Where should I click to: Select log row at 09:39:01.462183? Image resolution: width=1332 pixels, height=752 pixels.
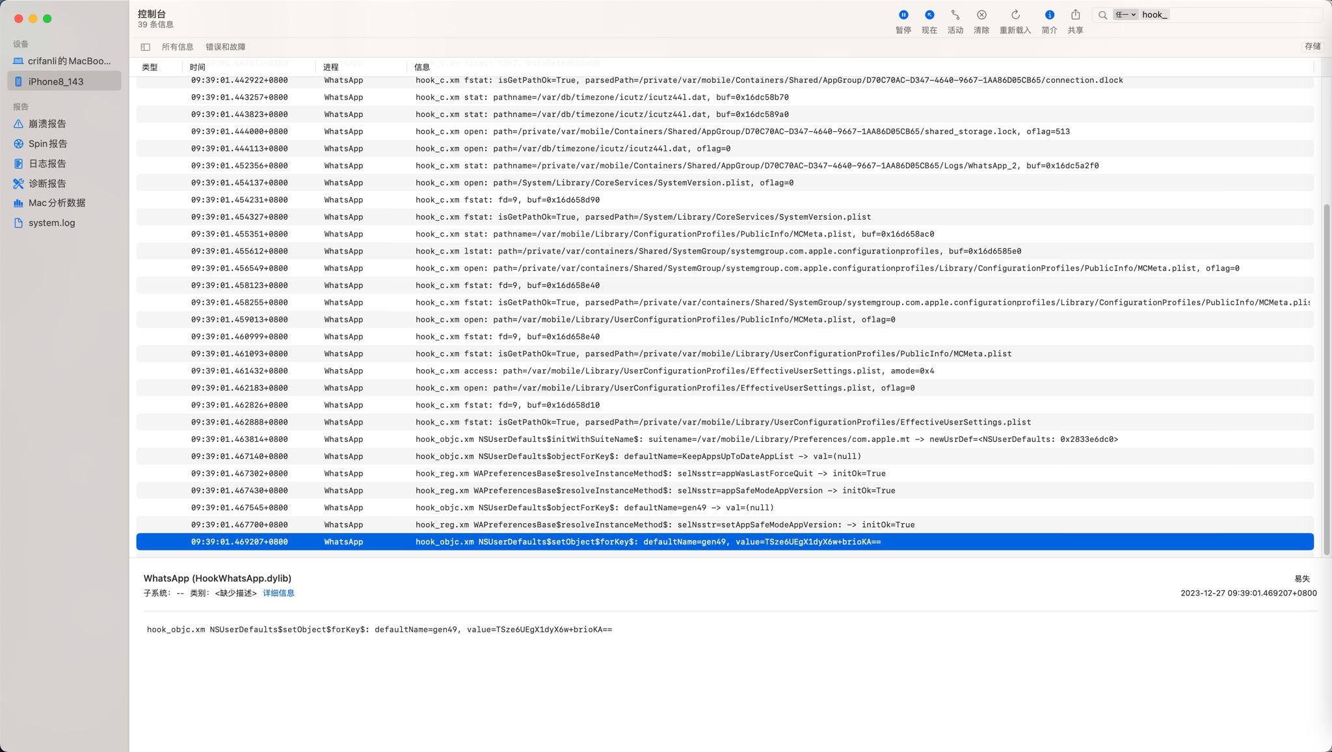(x=725, y=388)
